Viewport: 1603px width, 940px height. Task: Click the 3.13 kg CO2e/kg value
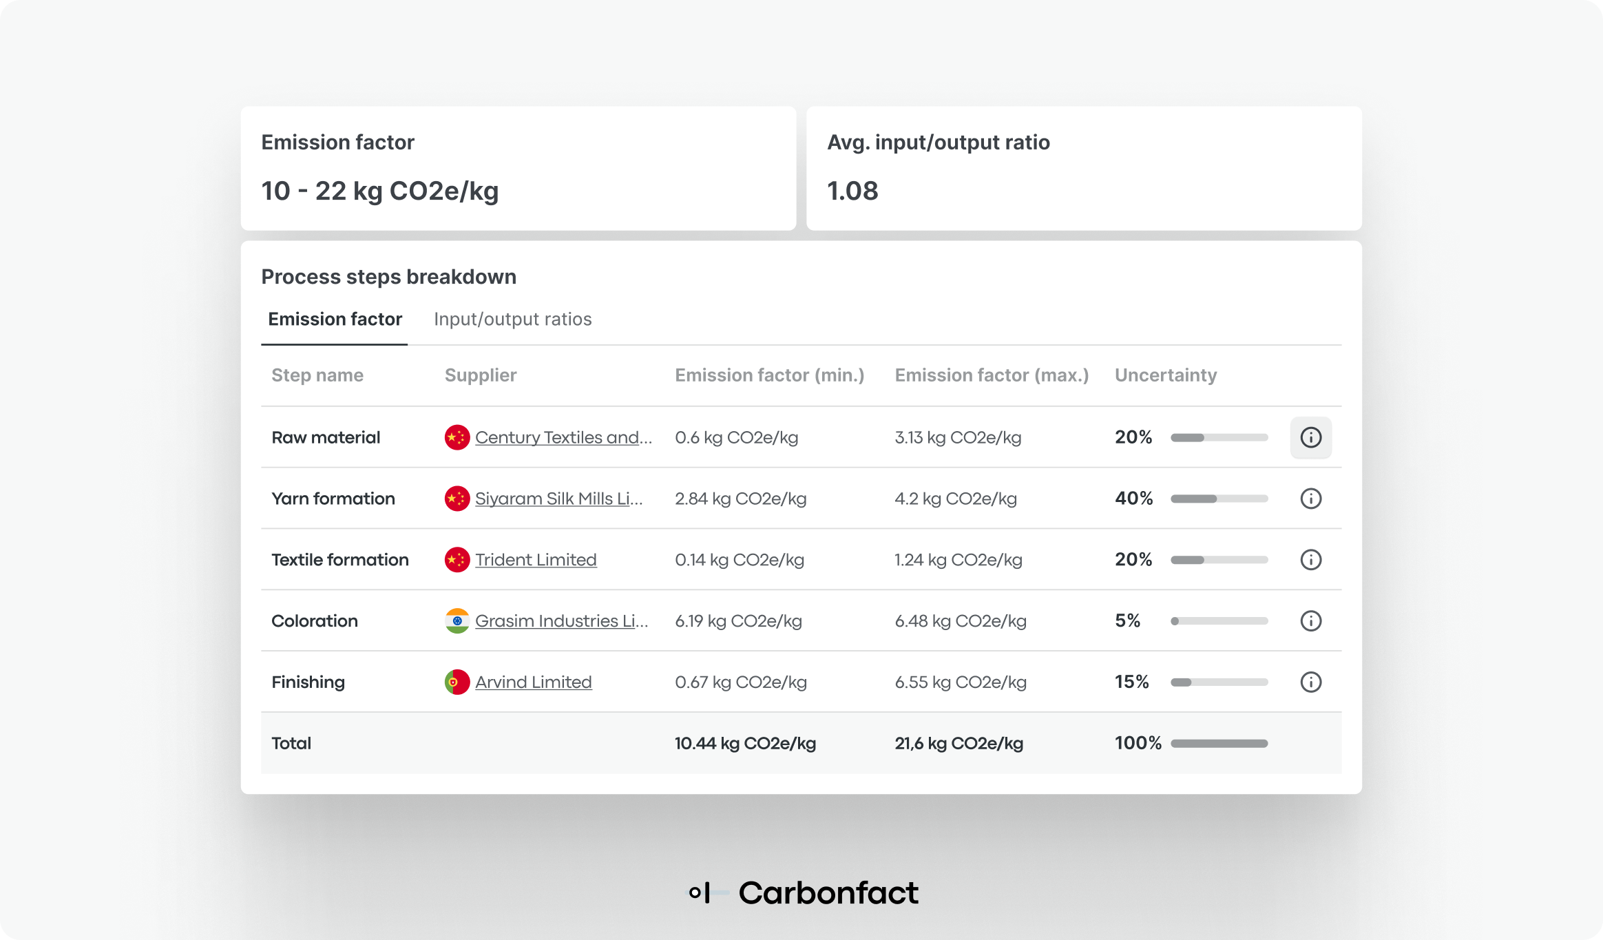958,437
